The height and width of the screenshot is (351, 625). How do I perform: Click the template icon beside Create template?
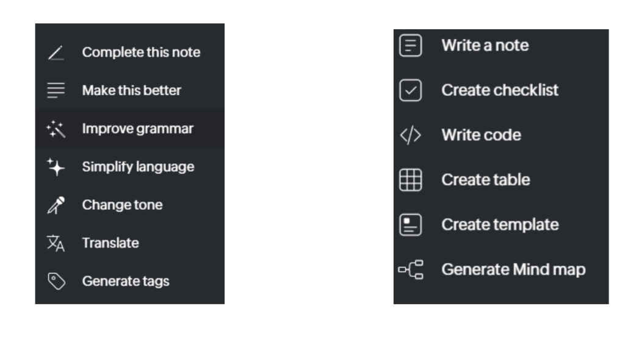[x=411, y=225]
